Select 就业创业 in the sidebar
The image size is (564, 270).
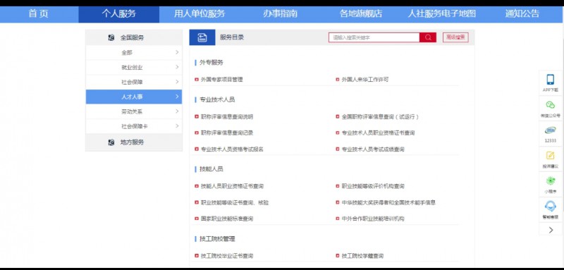[x=134, y=67]
